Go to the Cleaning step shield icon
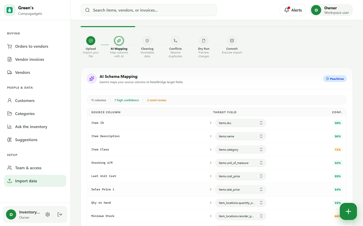The width and height of the screenshot is (363, 226). coord(147,41)
